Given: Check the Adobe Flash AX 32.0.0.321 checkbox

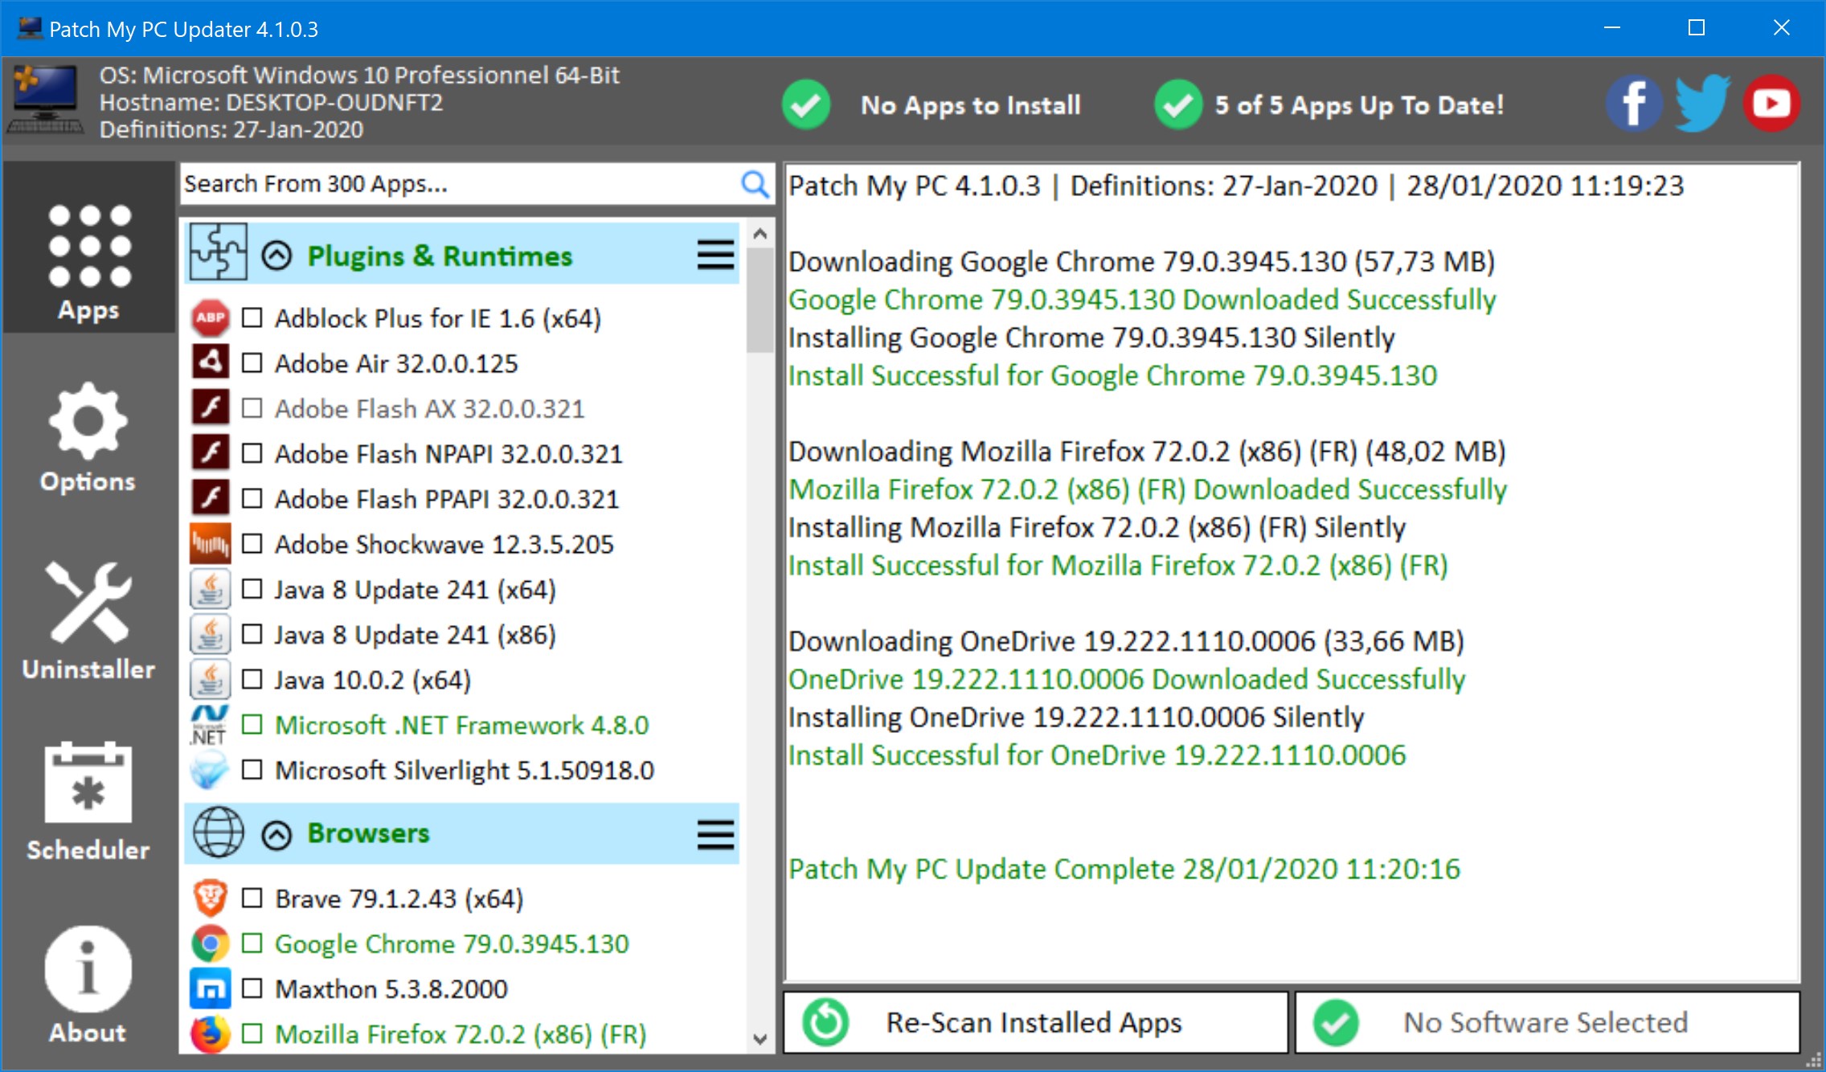Looking at the screenshot, I should pyautogui.click(x=252, y=408).
